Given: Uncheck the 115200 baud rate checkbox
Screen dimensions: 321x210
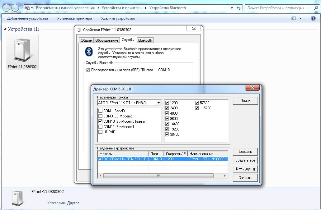Looking at the screenshot, I should tap(197, 108).
